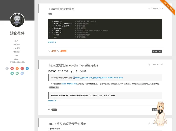Open inline hexo-theme-yilia link in paragraph

pyautogui.click(x=69, y=84)
